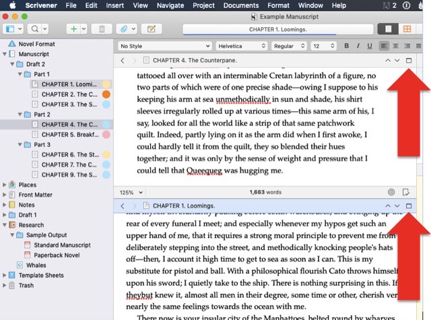Viewport: 431px width, 320px height.
Task: Open the No Style dropdown
Action: 165,46
